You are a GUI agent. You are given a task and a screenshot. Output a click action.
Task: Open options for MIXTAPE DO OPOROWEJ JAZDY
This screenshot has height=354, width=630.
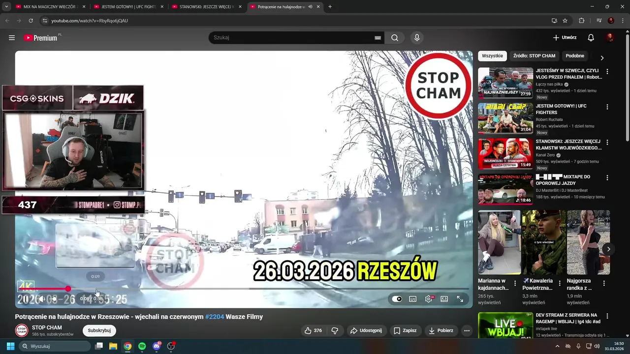(x=607, y=177)
